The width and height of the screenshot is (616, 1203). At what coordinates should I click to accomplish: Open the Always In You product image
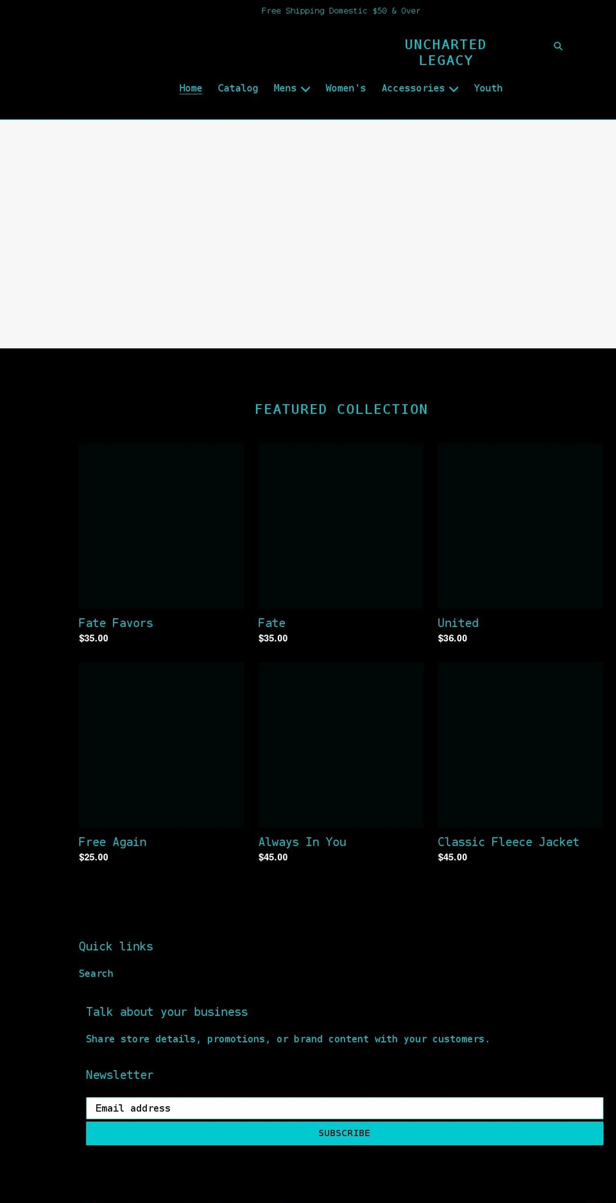[x=341, y=745]
